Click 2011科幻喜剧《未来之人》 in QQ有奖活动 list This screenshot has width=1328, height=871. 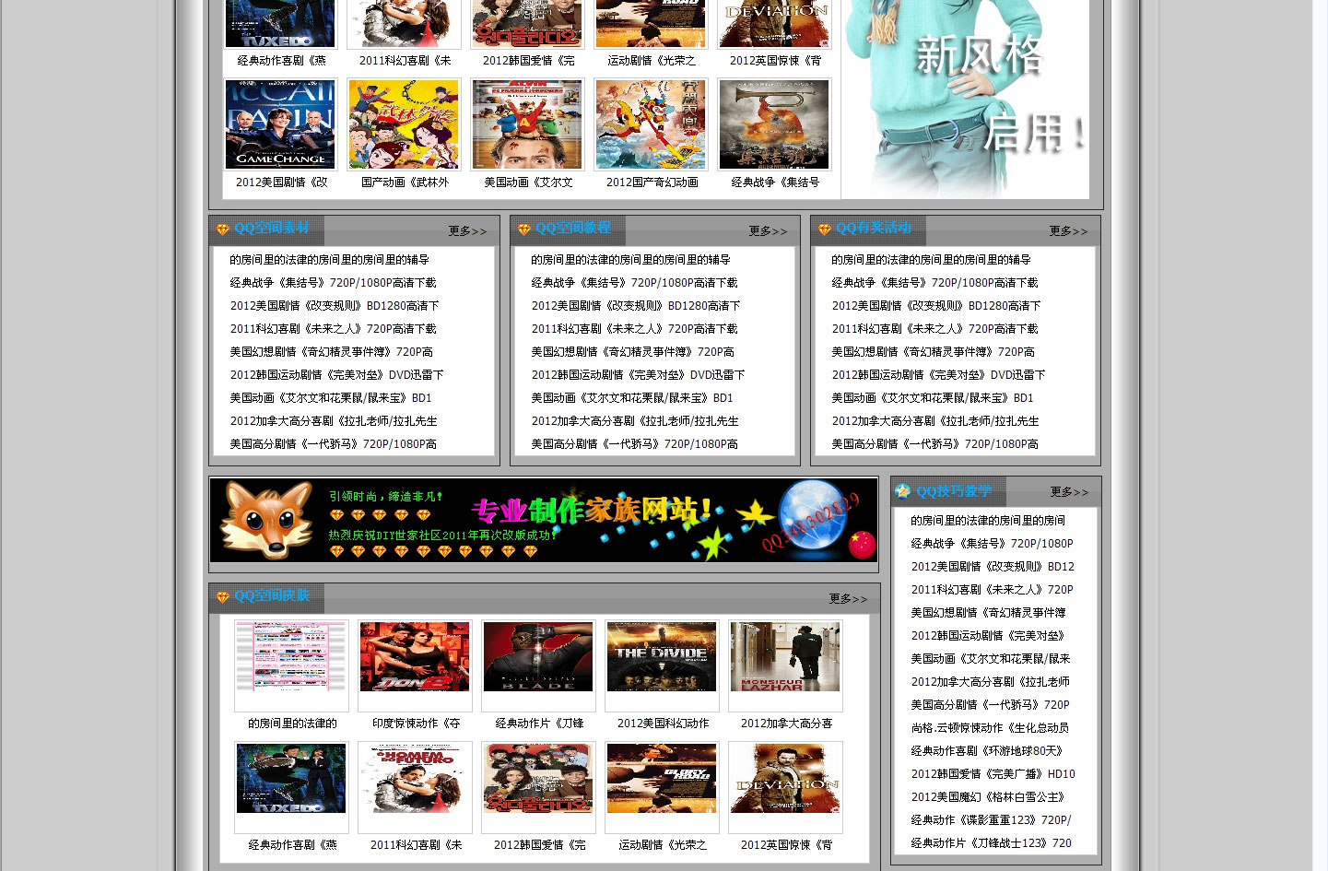point(934,329)
